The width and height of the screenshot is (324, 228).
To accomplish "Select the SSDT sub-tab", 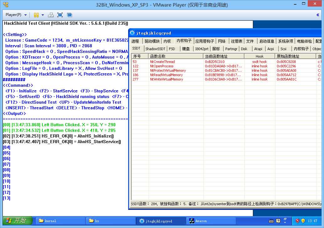I will click(x=136, y=48).
